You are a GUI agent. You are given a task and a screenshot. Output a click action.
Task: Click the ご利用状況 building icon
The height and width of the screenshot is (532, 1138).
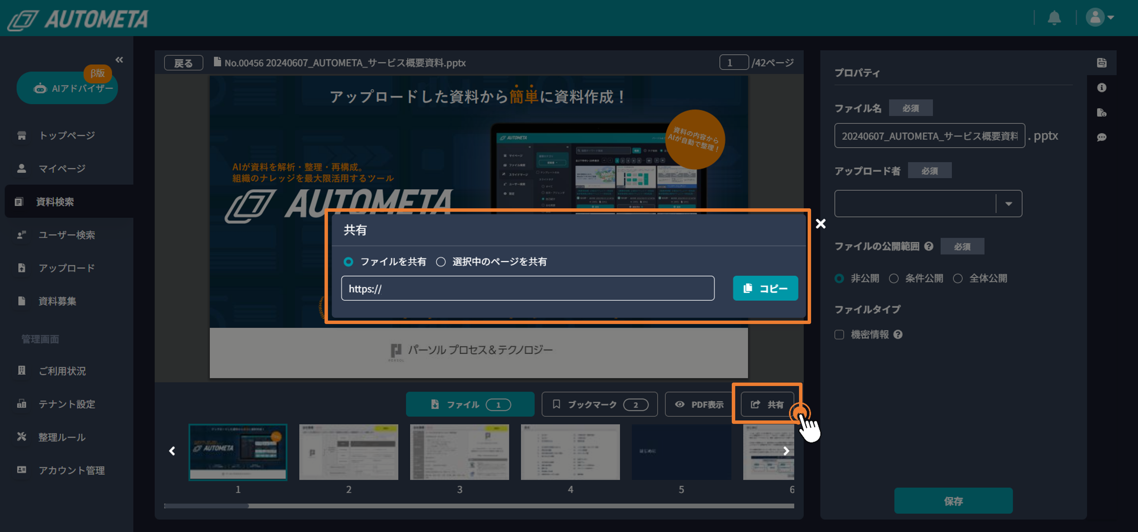(22, 370)
